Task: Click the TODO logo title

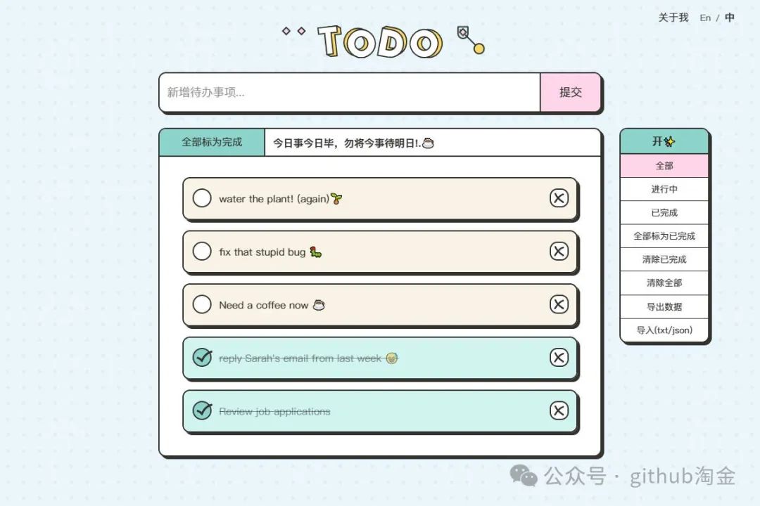Action: (380, 41)
